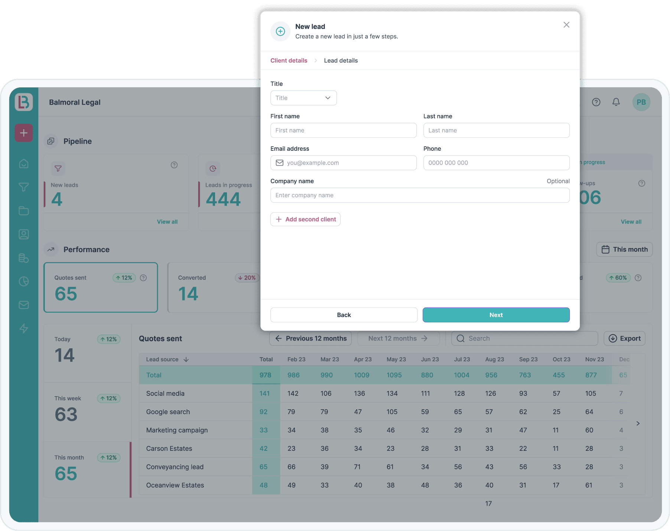Click Add second client link
Screen dimensions: 670x531
tap(305, 219)
